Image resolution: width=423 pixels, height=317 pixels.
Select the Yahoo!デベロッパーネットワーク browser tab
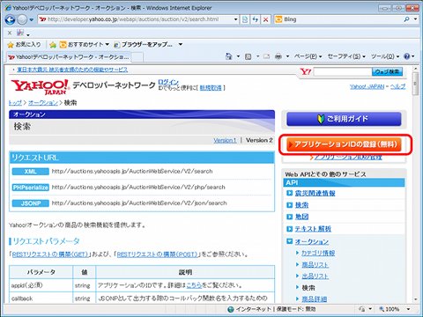coord(69,57)
